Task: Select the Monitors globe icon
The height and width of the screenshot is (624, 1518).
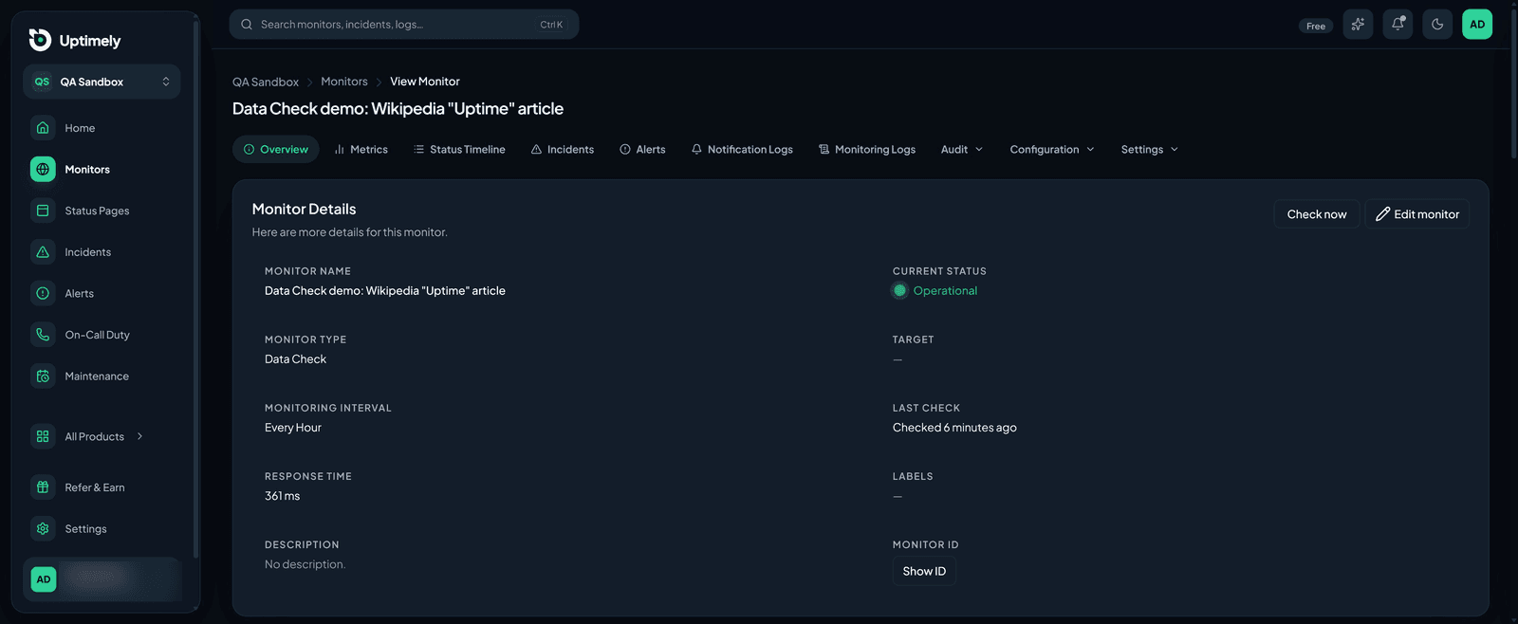Action: click(x=43, y=170)
